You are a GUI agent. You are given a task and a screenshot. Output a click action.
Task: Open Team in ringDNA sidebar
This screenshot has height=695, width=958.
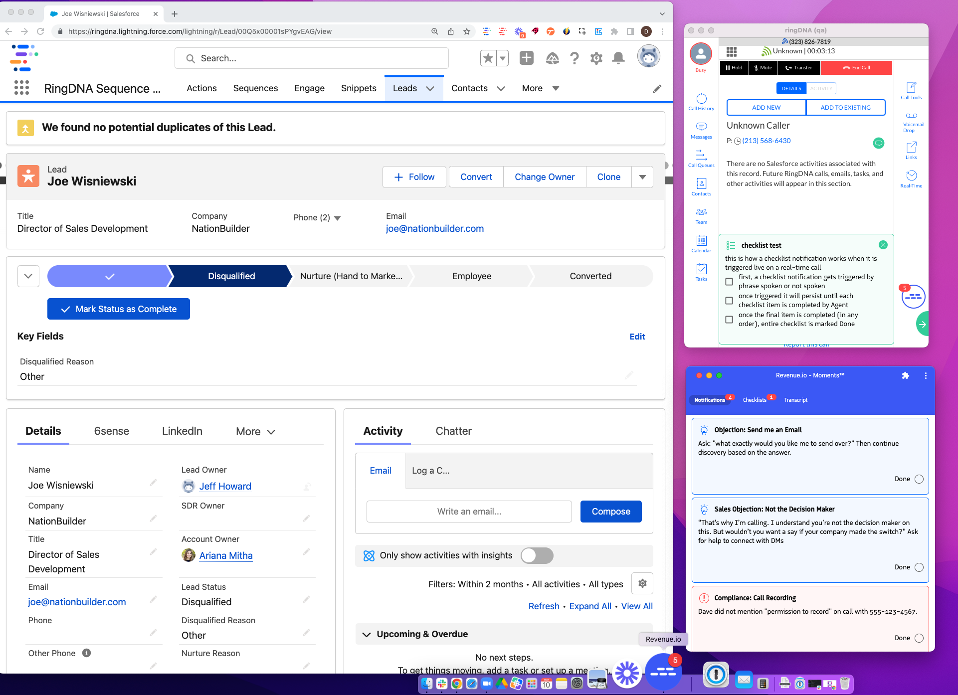701,215
